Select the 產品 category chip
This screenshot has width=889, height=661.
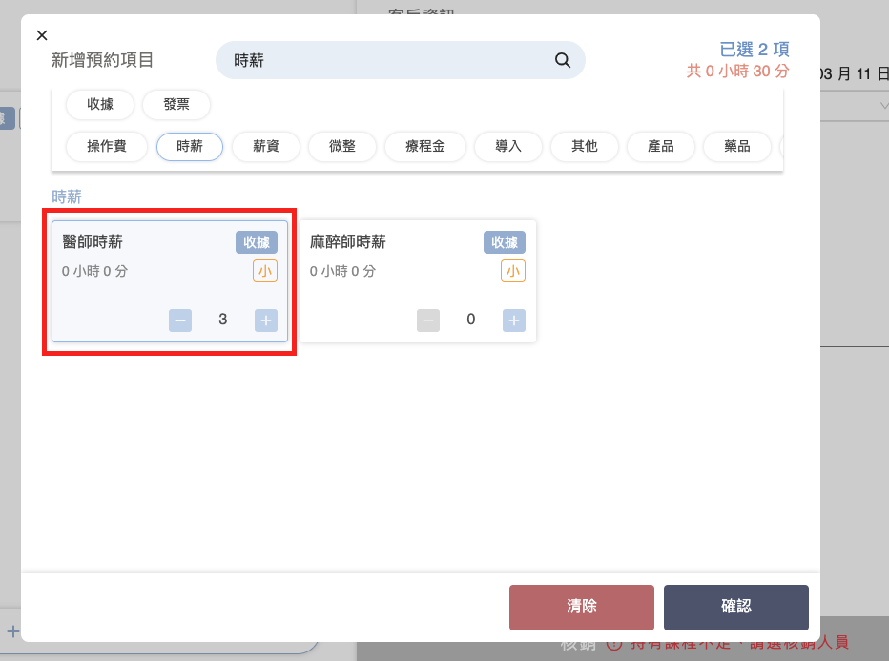[x=661, y=146]
